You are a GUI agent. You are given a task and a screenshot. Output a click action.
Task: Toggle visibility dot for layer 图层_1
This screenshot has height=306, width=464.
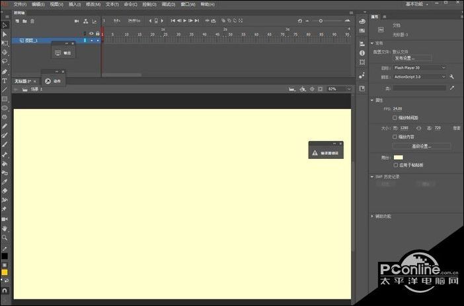[x=91, y=40]
